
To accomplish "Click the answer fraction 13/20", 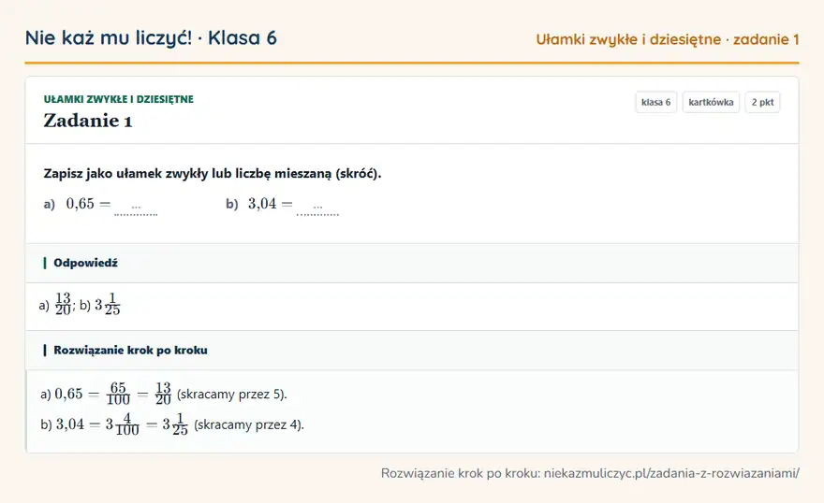I will pyautogui.click(x=63, y=304).
